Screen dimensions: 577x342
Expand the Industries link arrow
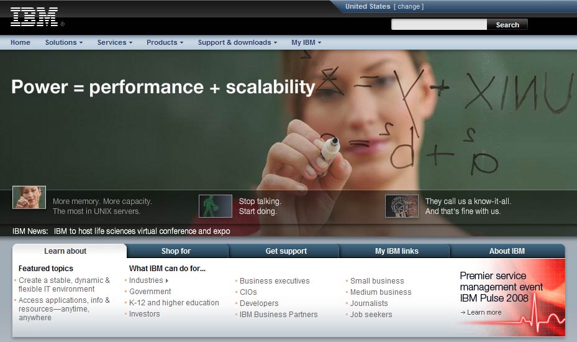(x=167, y=281)
